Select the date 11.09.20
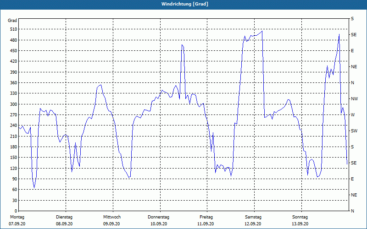The image size is (367, 229). (206, 224)
